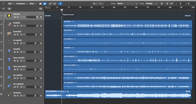196x104 pixels.
Task: Click the up-arrow leave folder button
Action: pos(3,4)
